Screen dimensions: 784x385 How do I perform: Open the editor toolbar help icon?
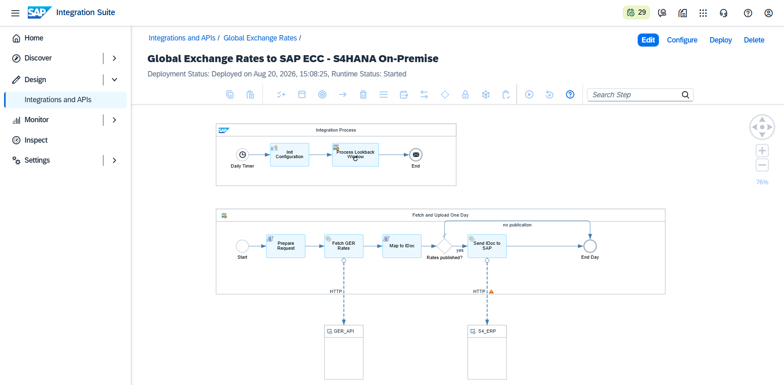click(x=570, y=94)
